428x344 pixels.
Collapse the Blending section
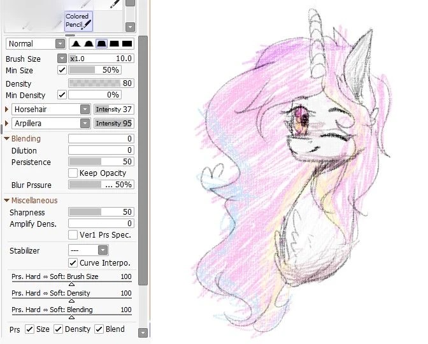click(x=7, y=138)
